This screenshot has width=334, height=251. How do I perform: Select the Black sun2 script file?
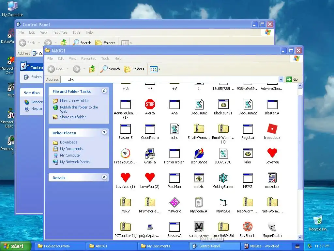199,104
